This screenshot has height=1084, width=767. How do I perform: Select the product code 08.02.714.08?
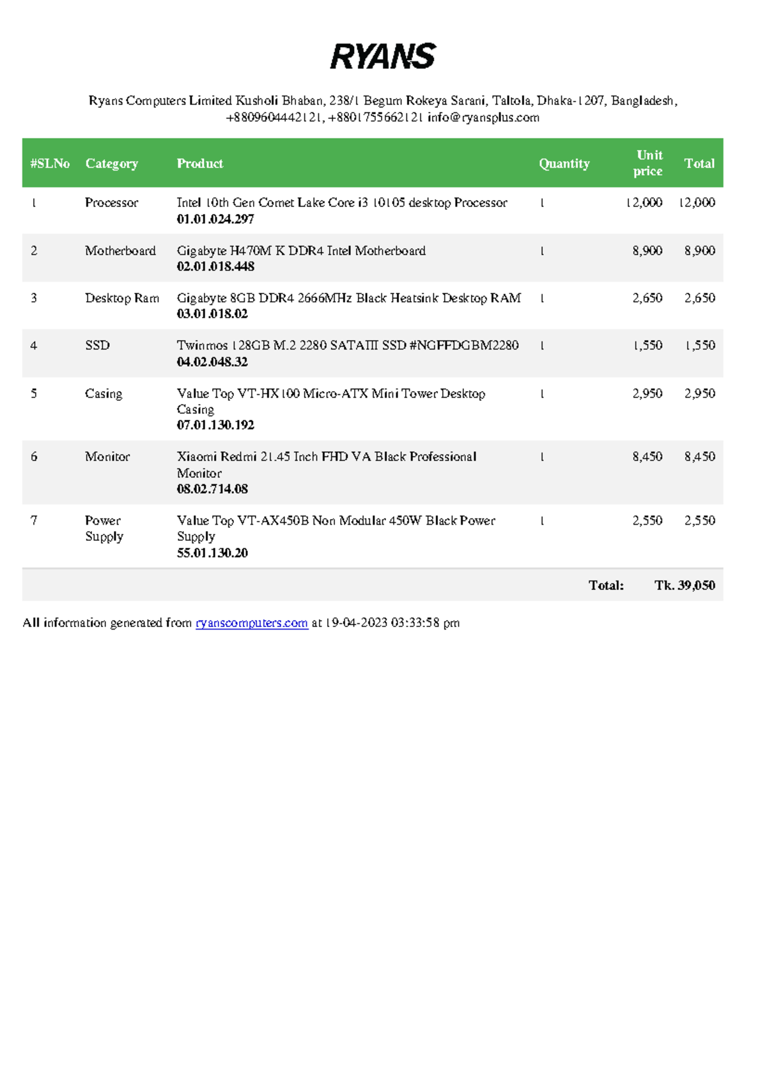point(212,489)
